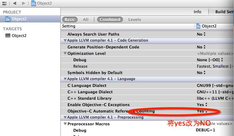Viewport: 234px width, 136px height.
Task: Select the Debug row under Preprocessor Macros
Action: (x=147, y=130)
